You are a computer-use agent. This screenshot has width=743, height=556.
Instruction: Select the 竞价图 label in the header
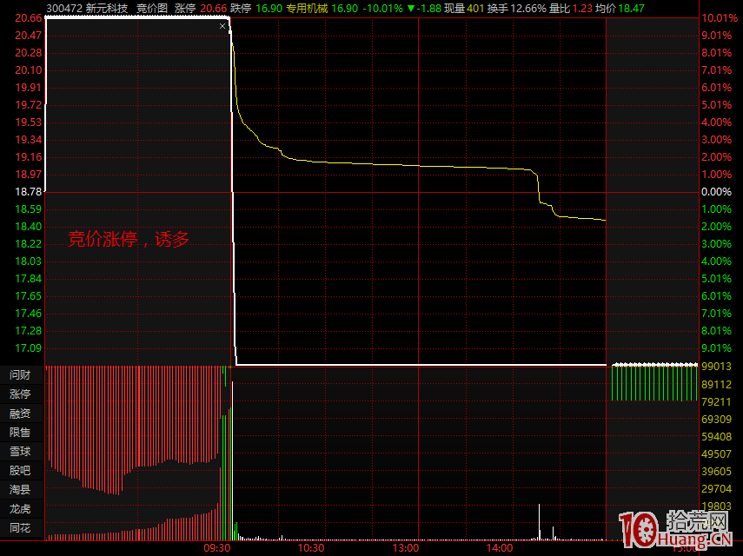tap(151, 8)
